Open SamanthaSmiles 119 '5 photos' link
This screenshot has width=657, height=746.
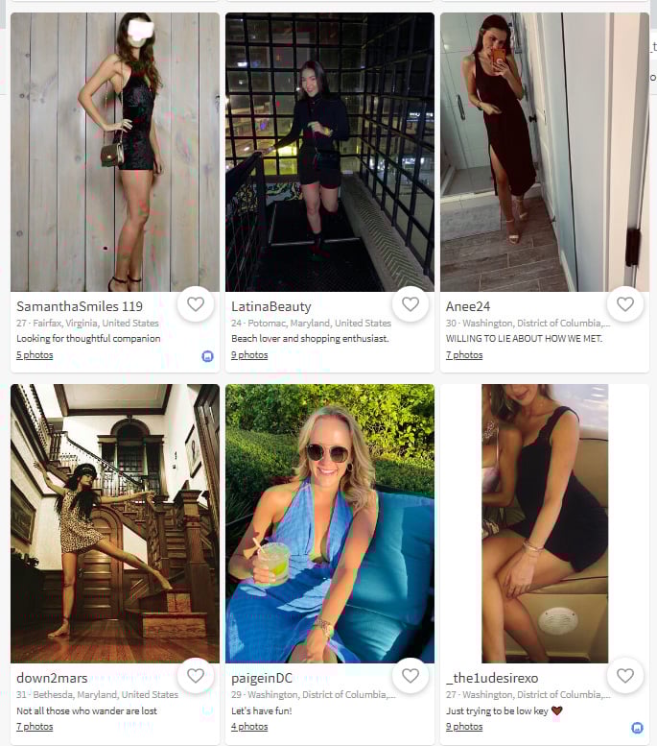tap(35, 355)
